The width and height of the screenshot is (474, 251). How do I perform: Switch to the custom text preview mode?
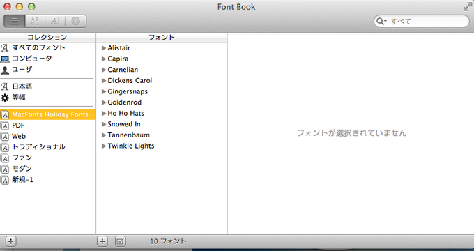[55, 21]
